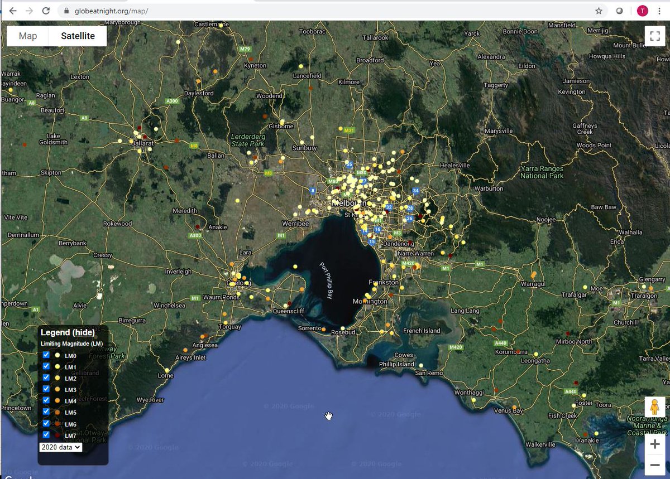This screenshot has height=479, width=670.
Task: Click the M31 route shield
Action: (350, 130)
